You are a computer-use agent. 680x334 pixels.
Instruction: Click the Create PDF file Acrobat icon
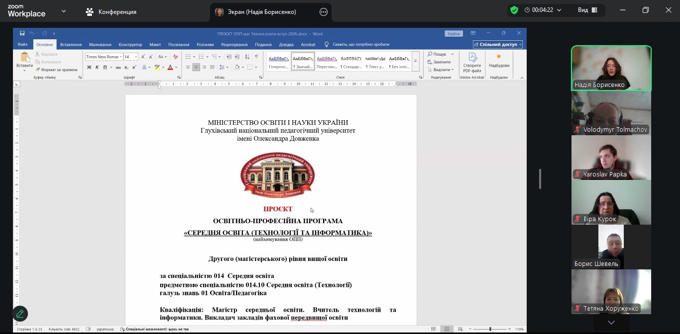click(472, 62)
